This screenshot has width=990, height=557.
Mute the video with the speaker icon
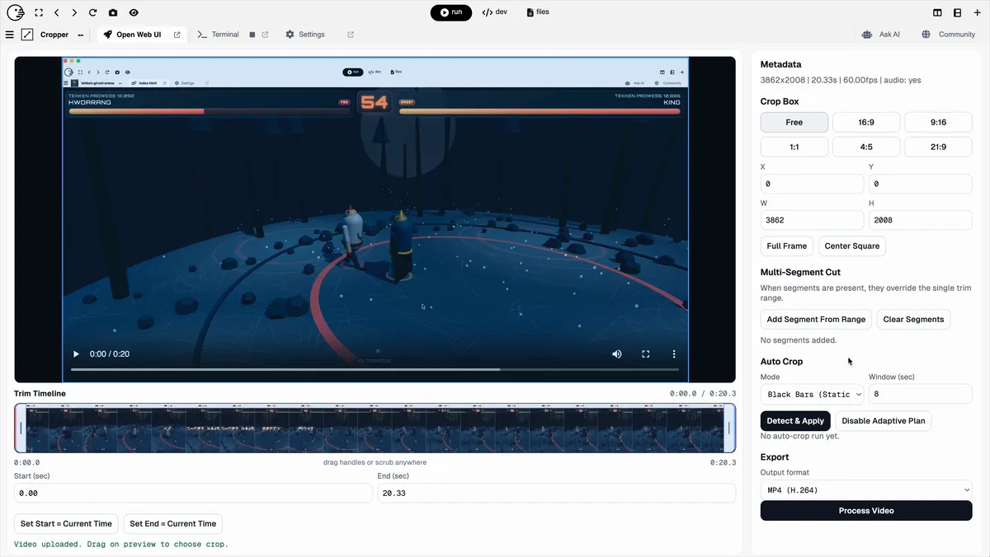[x=616, y=354]
